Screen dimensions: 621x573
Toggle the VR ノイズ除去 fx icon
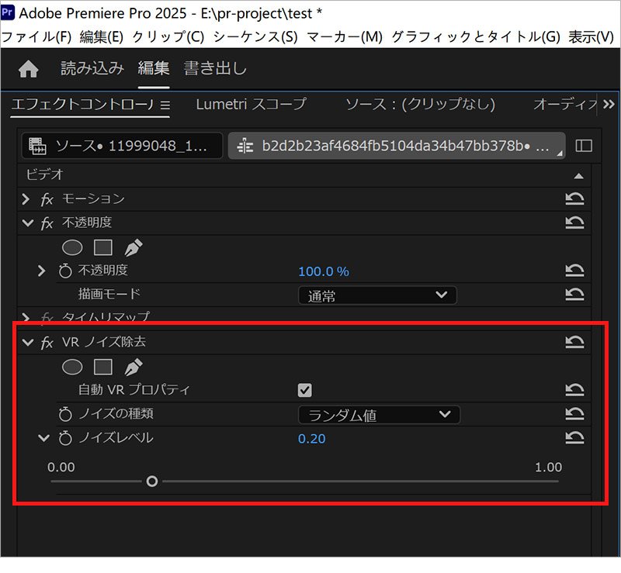click(x=47, y=343)
